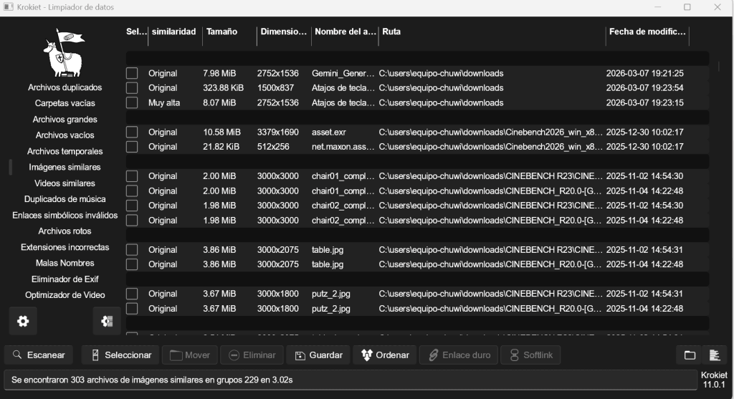The height and width of the screenshot is (399, 734).
Task: Select the asset.exr row checkbox
Action: tap(132, 133)
